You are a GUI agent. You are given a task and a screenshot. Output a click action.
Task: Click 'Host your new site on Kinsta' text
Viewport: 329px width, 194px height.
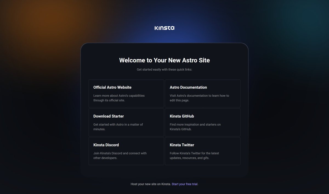coord(151,184)
